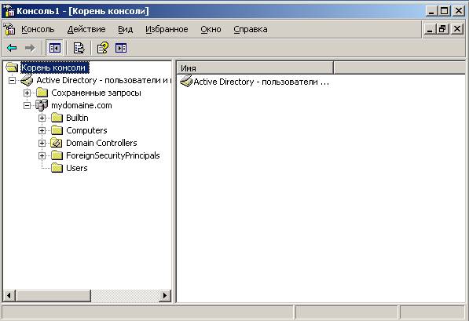The height and width of the screenshot is (321, 469).
Task: Click the Имя column header
Action: (x=255, y=67)
